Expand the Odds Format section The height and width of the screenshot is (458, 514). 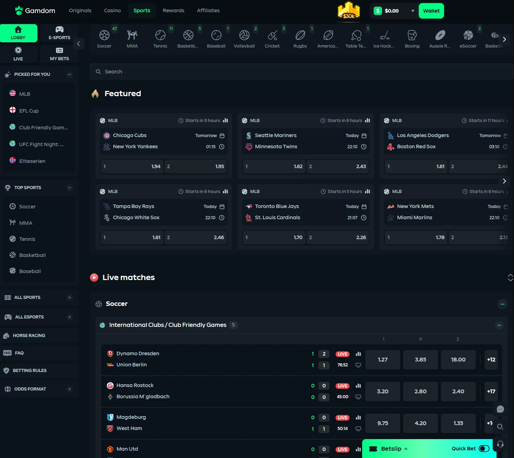pyautogui.click(x=70, y=389)
